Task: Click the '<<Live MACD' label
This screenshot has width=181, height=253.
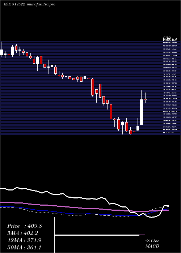Action: tap(152, 243)
